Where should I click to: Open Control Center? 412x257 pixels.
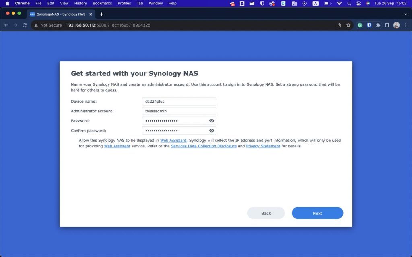click(358, 3)
